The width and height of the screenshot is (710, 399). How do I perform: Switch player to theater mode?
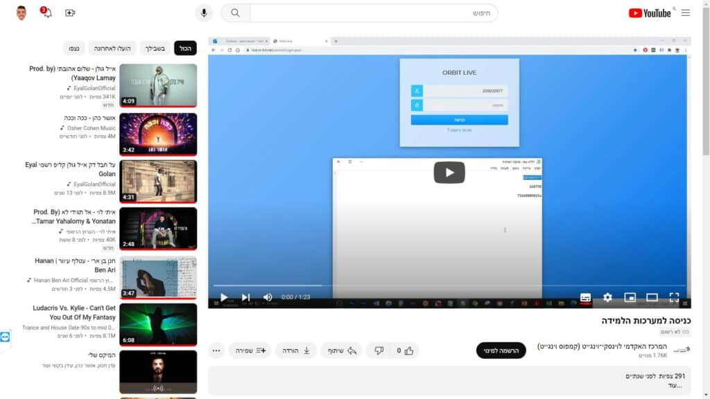click(x=652, y=297)
